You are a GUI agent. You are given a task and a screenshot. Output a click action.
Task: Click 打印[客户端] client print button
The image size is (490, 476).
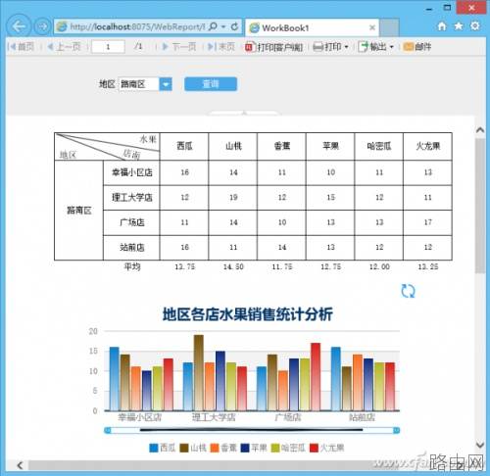click(273, 47)
